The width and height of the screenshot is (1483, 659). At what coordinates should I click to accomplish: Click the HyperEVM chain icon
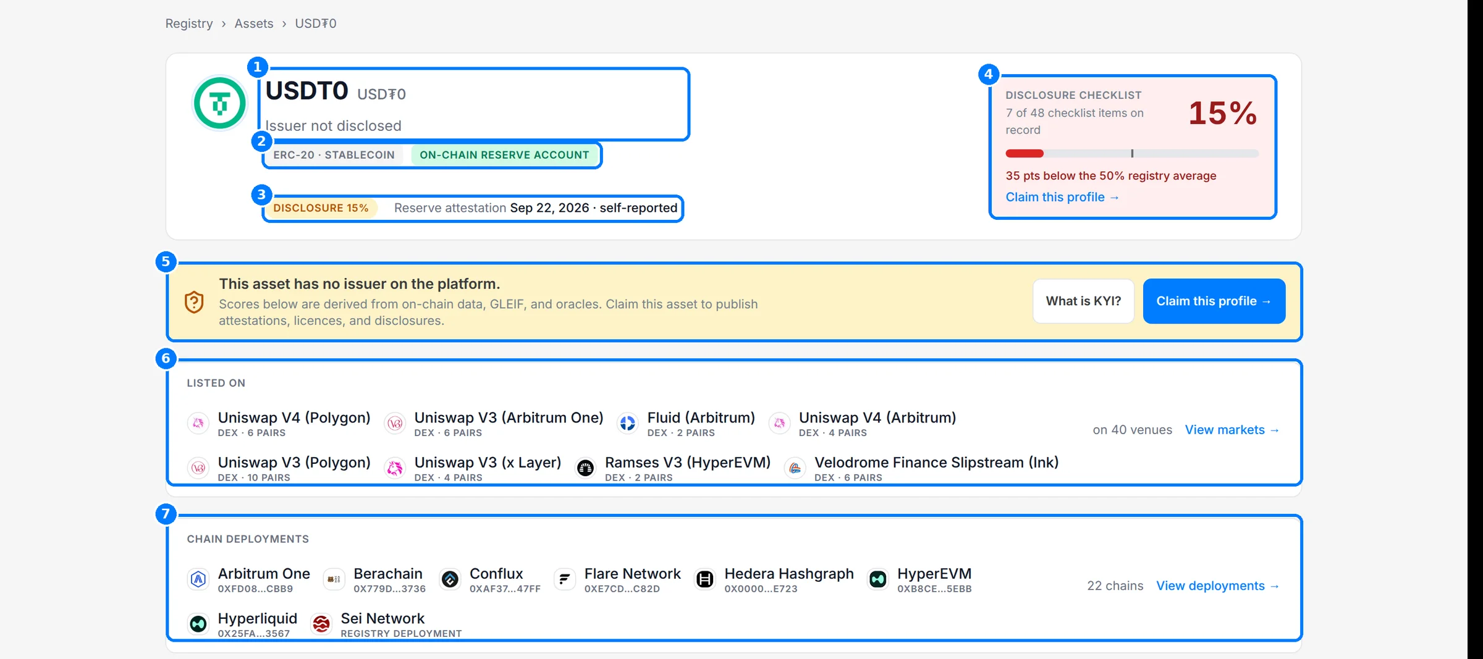tap(877, 579)
